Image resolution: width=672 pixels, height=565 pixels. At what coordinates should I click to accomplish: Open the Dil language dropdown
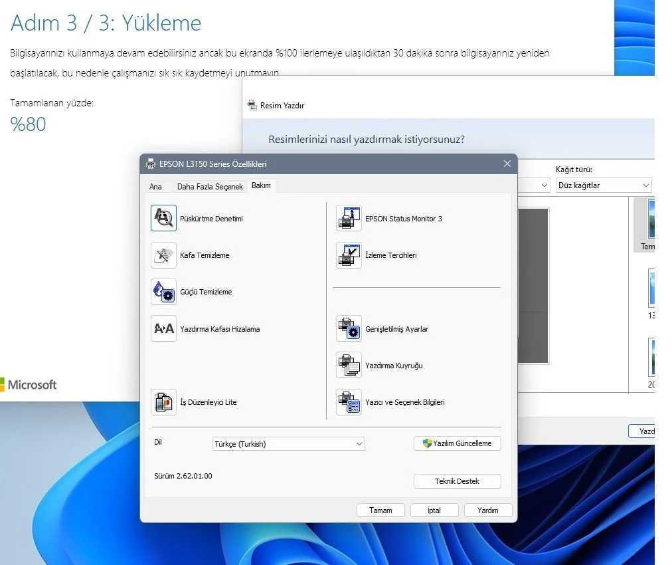coord(288,443)
